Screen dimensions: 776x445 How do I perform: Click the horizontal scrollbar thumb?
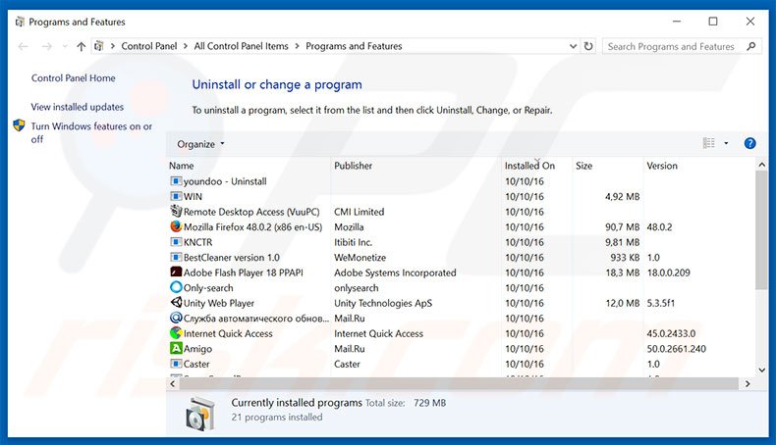pos(459,384)
